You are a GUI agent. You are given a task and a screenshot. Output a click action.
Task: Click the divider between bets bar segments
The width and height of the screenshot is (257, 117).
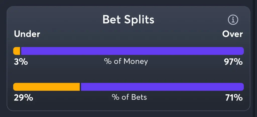(x=80, y=87)
